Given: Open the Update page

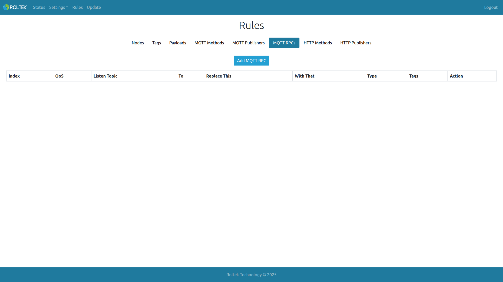Looking at the screenshot, I should click(94, 7).
